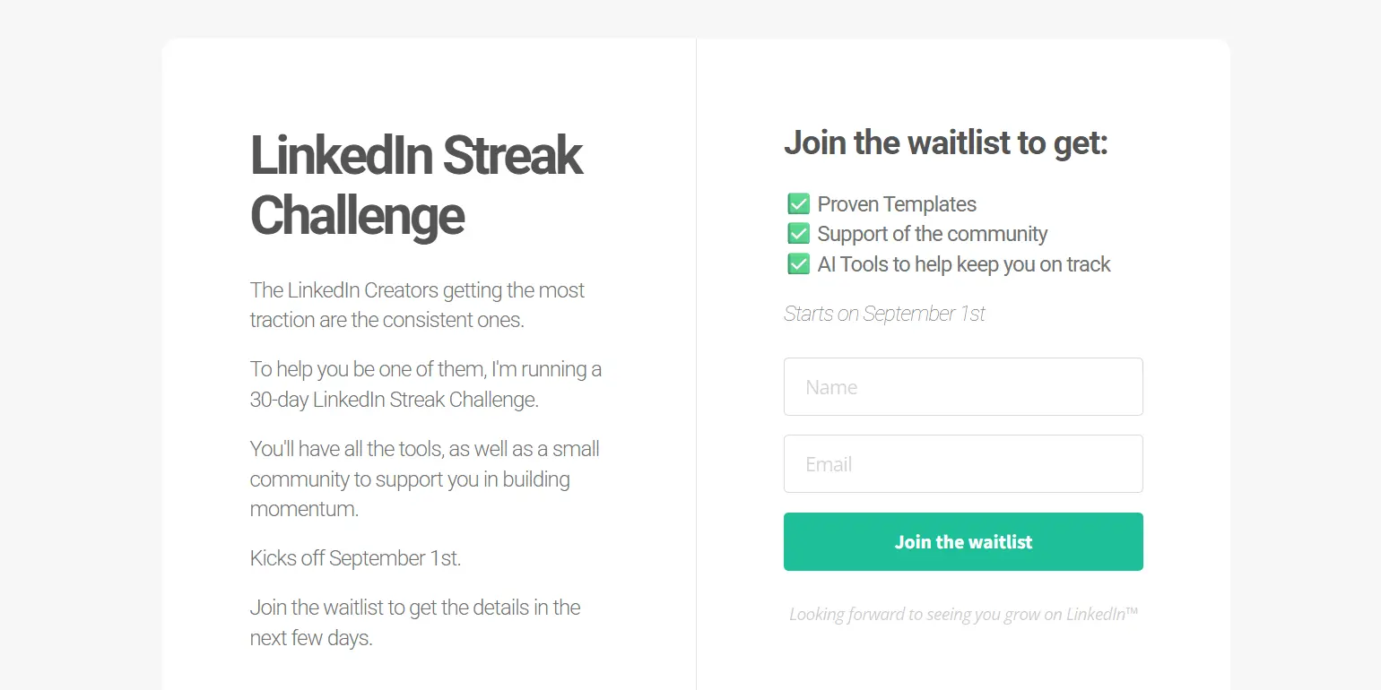Click the paragraph about consistent LinkedIn Creators
The width and height of the screenshot is (1381, 690).
tap(417, 305)
